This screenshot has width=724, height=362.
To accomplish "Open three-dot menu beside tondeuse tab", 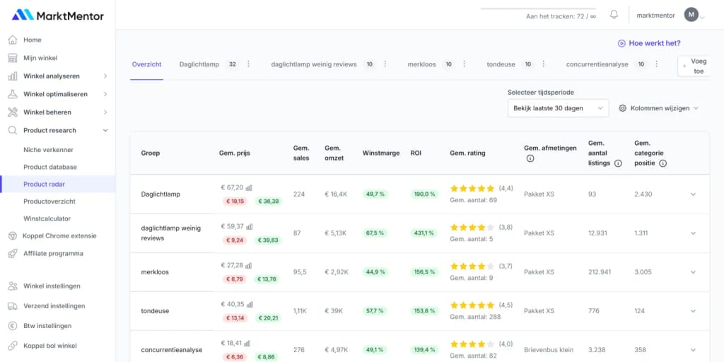I will tap(544, 64).
